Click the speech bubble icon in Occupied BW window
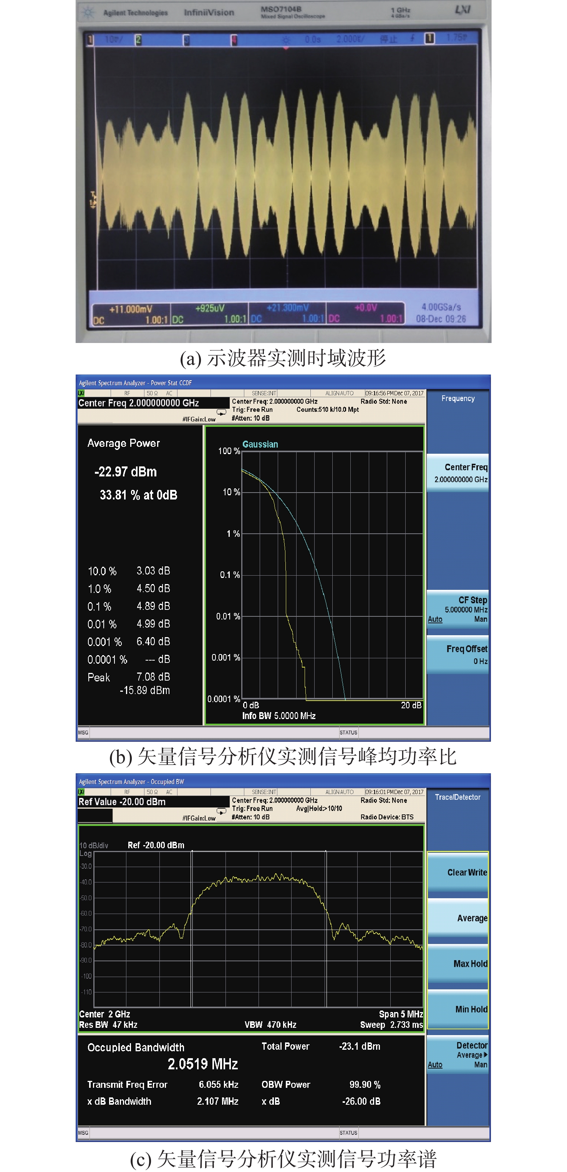 pos(221,811)
